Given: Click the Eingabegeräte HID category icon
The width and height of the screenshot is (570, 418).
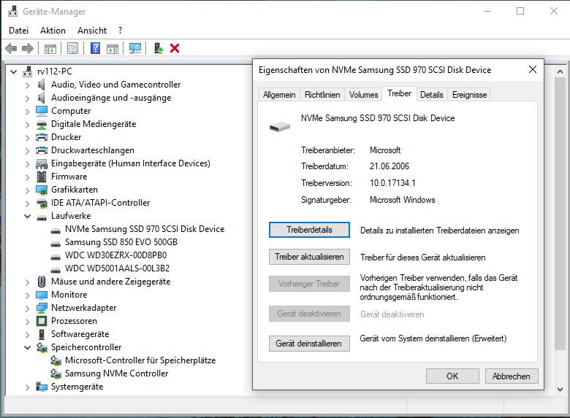Looking at the screenshot, I should (42, 163).
